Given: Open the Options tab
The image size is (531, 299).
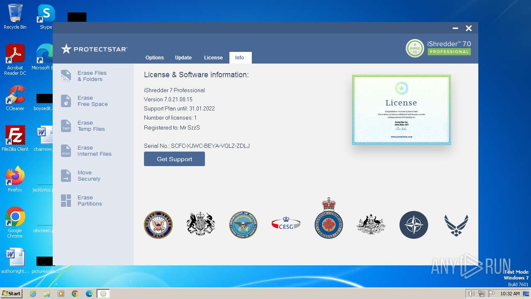Looking at the screenshot, I should (x=155, y=58).
